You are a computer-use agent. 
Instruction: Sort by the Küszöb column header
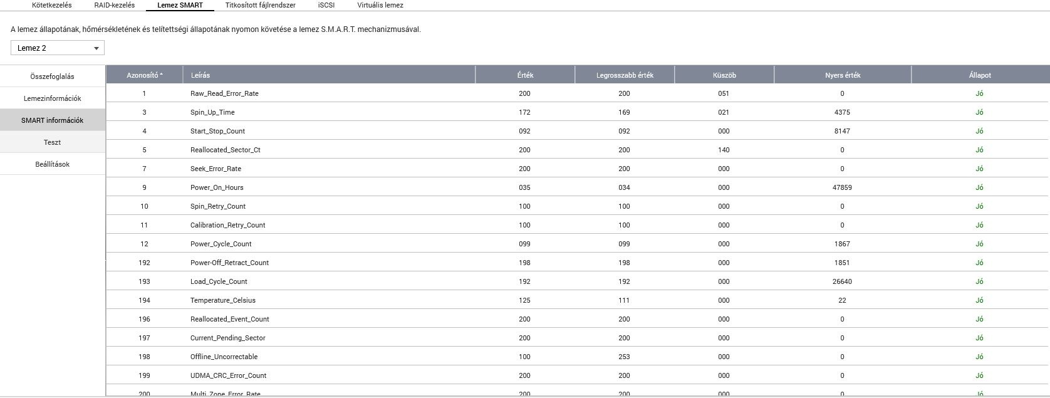724,75
